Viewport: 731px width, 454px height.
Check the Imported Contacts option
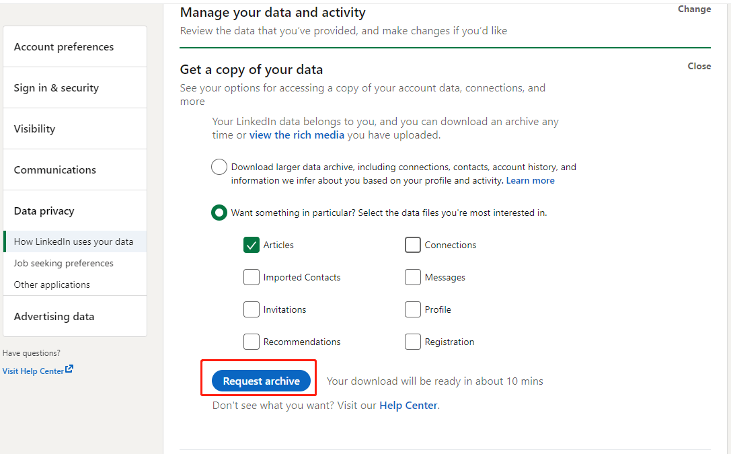(x=251, y=277)
